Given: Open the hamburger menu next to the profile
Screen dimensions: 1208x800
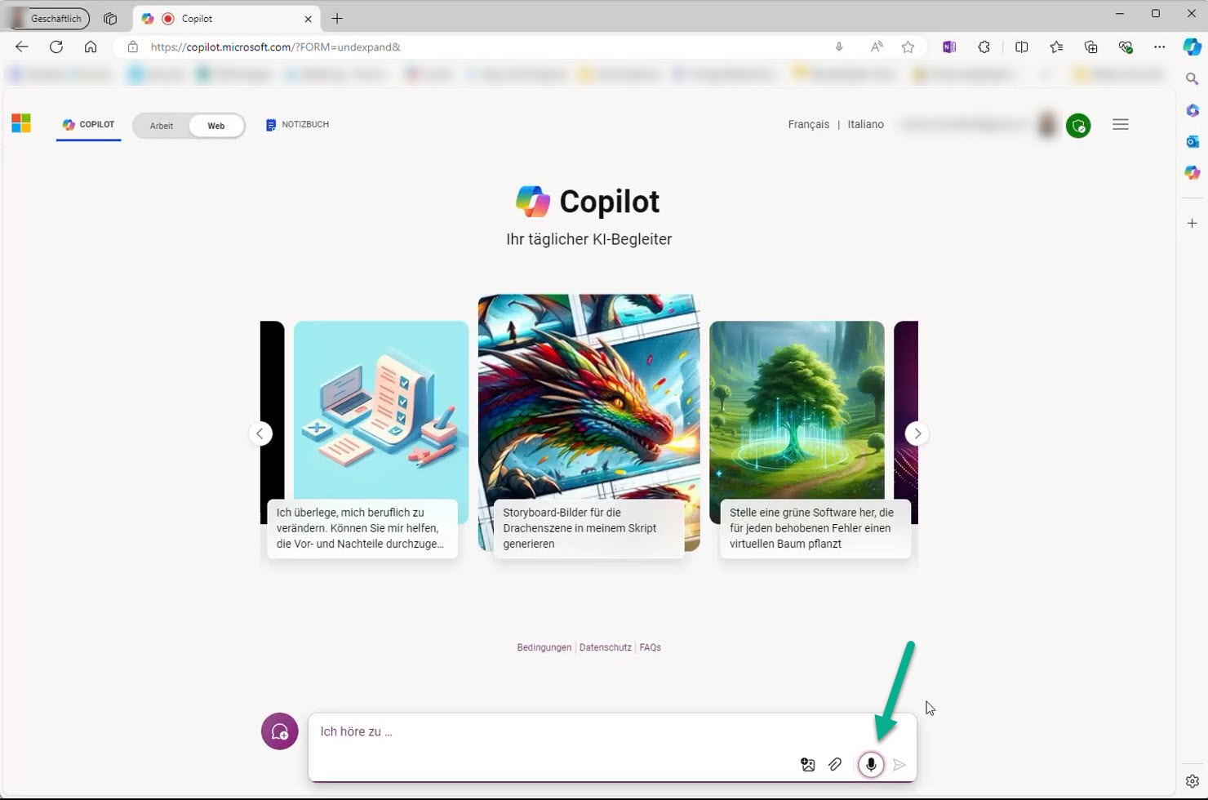Looking at the screenshot, I should pos(1120,124).
